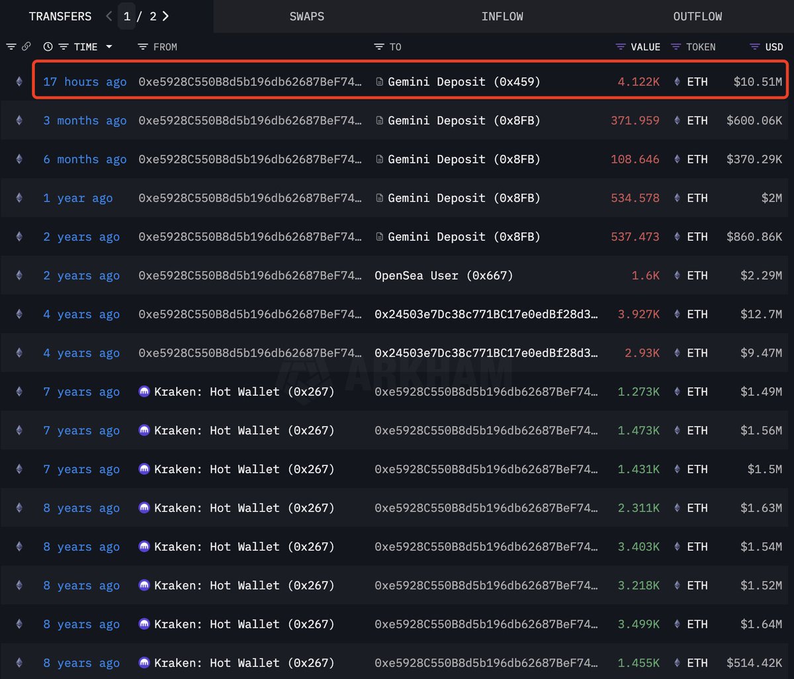The height and width of the screenshot is (679, 794).
Task: Open the '3 months ago' transaction link
Action: coord(85,120)
